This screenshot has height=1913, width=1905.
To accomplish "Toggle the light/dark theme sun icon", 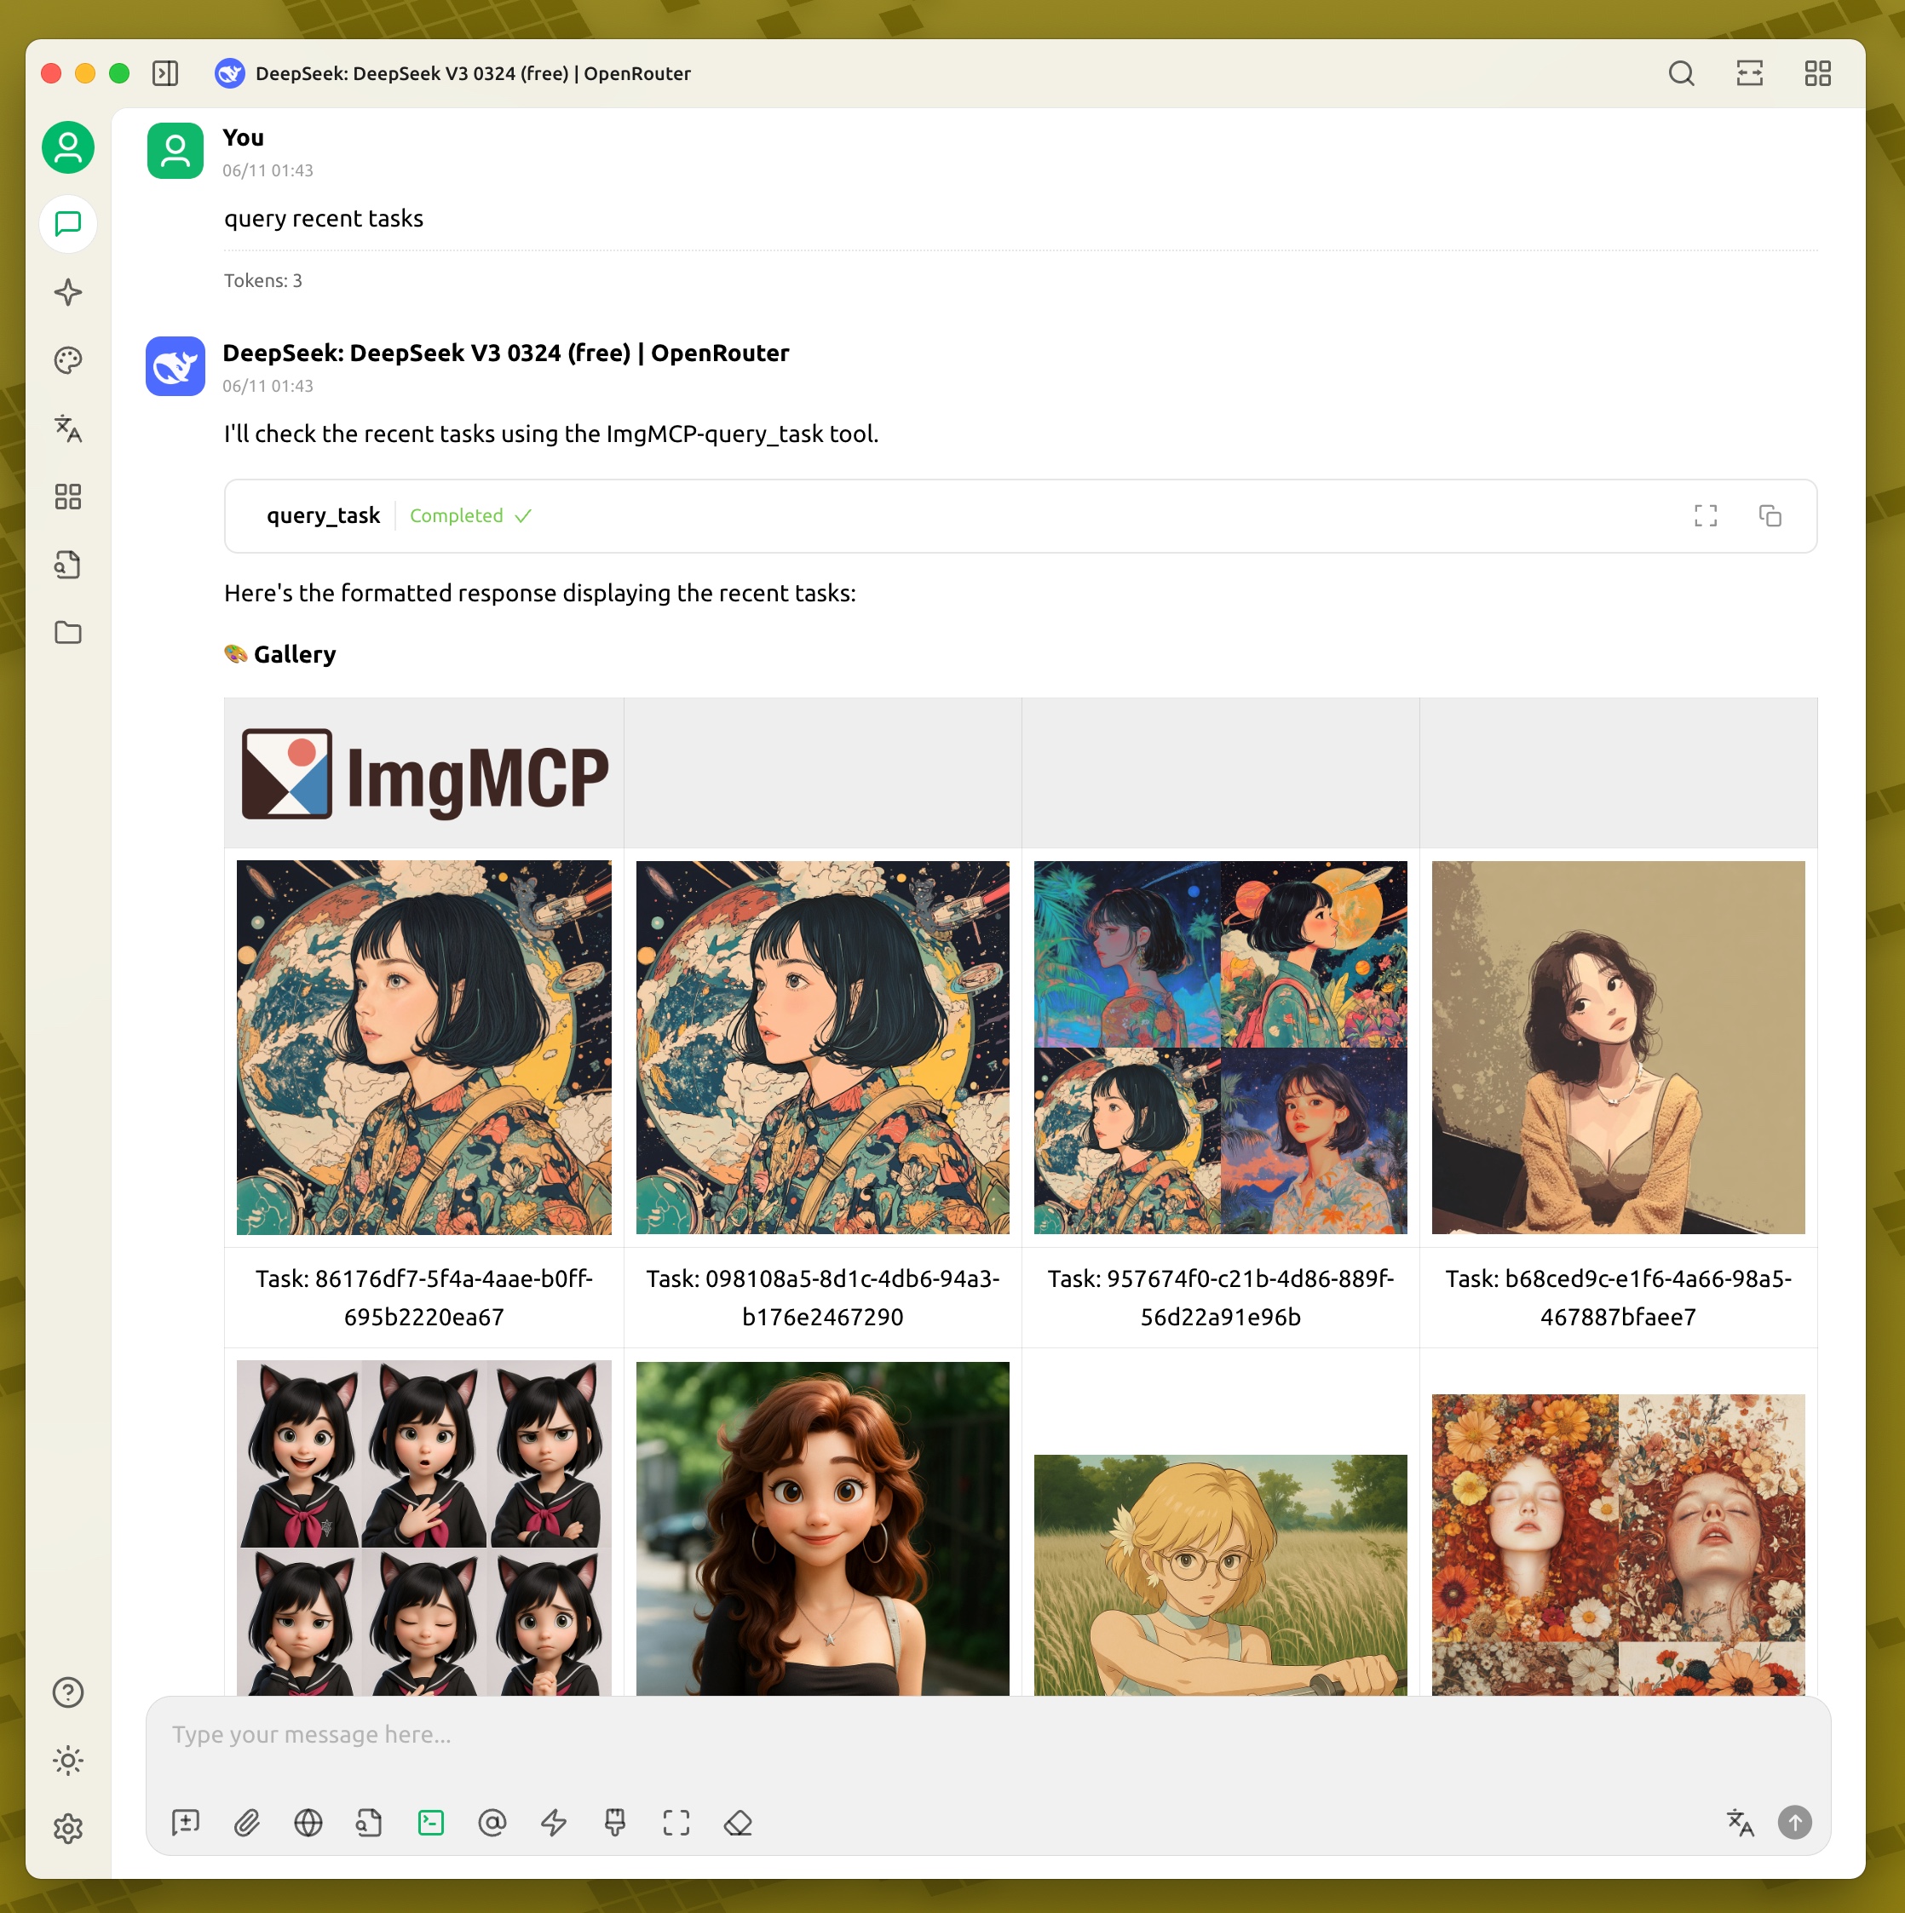I will (68, 1761).
